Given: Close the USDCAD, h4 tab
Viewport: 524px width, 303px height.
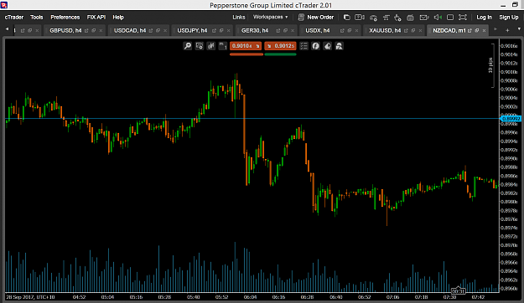Looking at the screenshot, I should [165, 30].
